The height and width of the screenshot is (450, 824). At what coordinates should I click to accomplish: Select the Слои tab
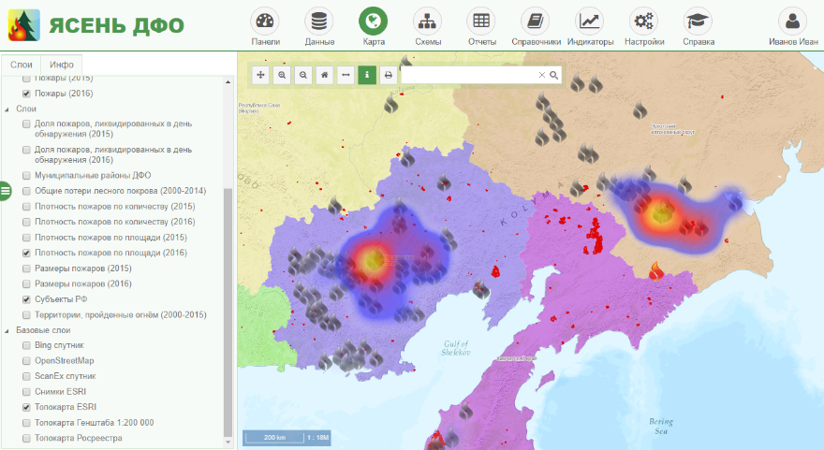pos(21,65)
